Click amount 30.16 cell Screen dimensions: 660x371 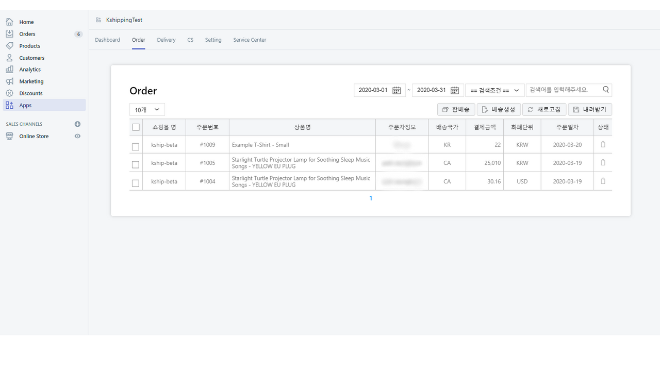click(x=485, y=181)
